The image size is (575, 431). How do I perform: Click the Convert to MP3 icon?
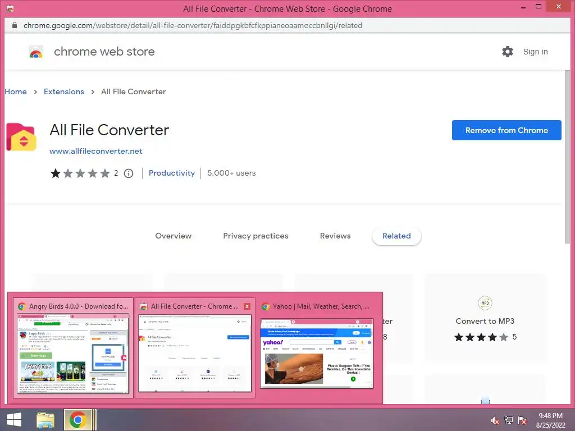[x=485, y=303]
